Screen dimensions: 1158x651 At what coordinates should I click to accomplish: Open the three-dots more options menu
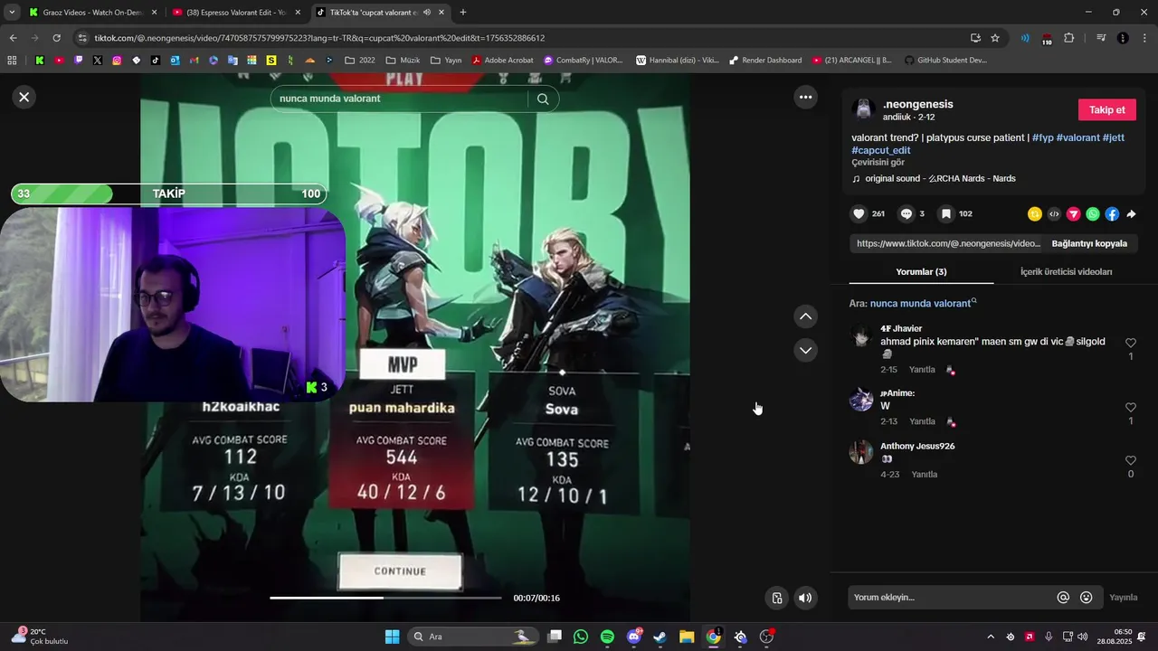pos(805,97)
